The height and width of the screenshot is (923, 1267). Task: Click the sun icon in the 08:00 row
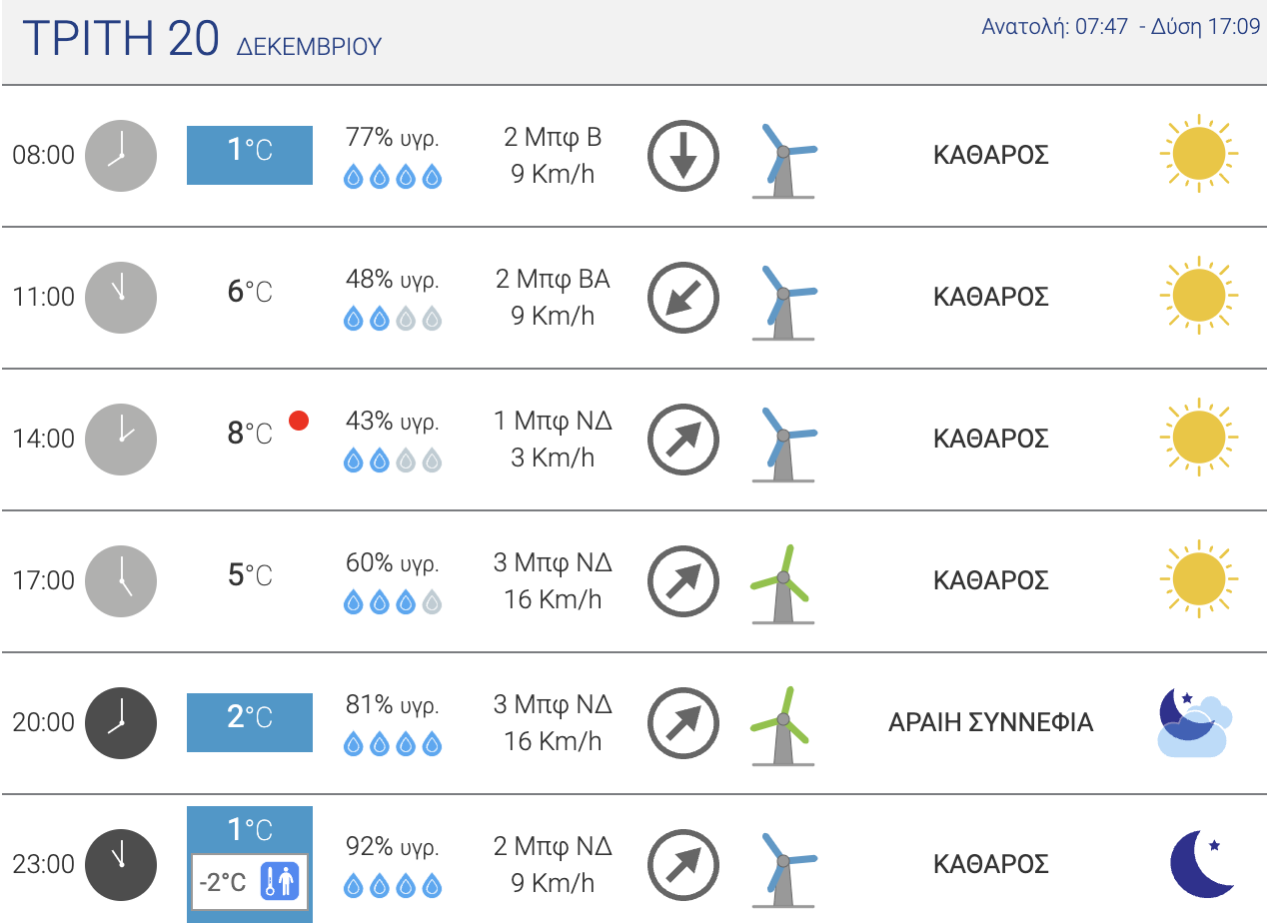pyautogui.click(x=1198, y=154)
